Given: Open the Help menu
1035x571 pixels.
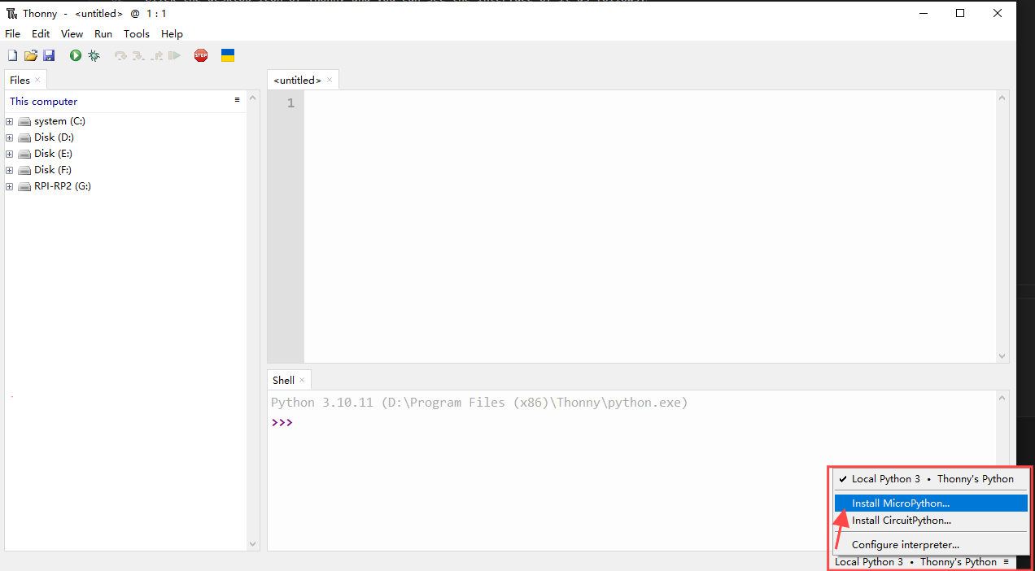Looking at the screenshot, I should [172, 34].
